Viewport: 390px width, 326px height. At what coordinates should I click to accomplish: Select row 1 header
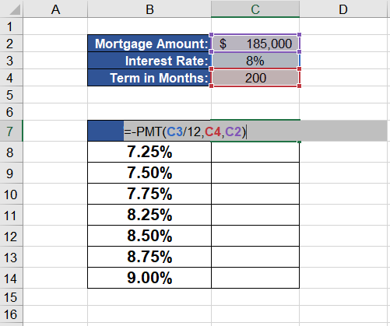tap(12, 26)
